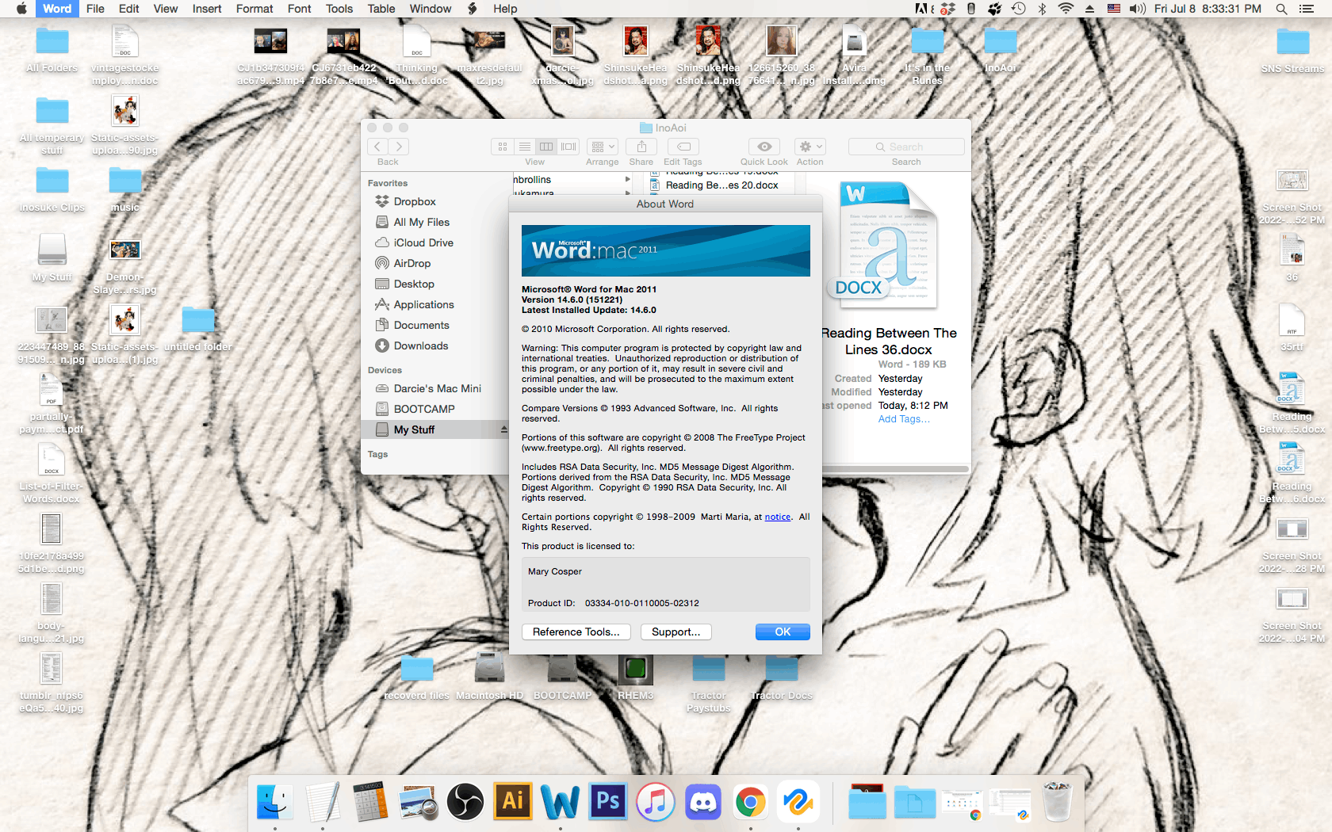Viewport: 1332px width, 832px height.
Task: Select AirDrop in the Finder sidebar
Action: tap(435, 263)
